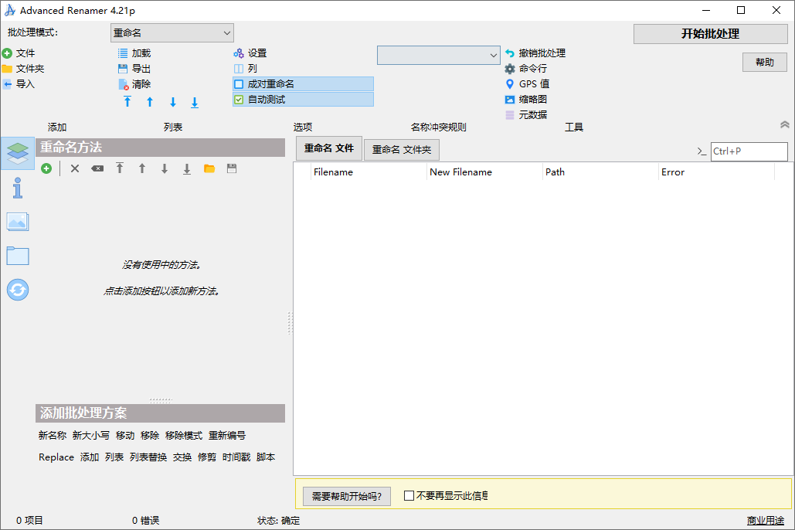Open metadata (元数据) tool
The image size is (795, 530).
point(510,114)
